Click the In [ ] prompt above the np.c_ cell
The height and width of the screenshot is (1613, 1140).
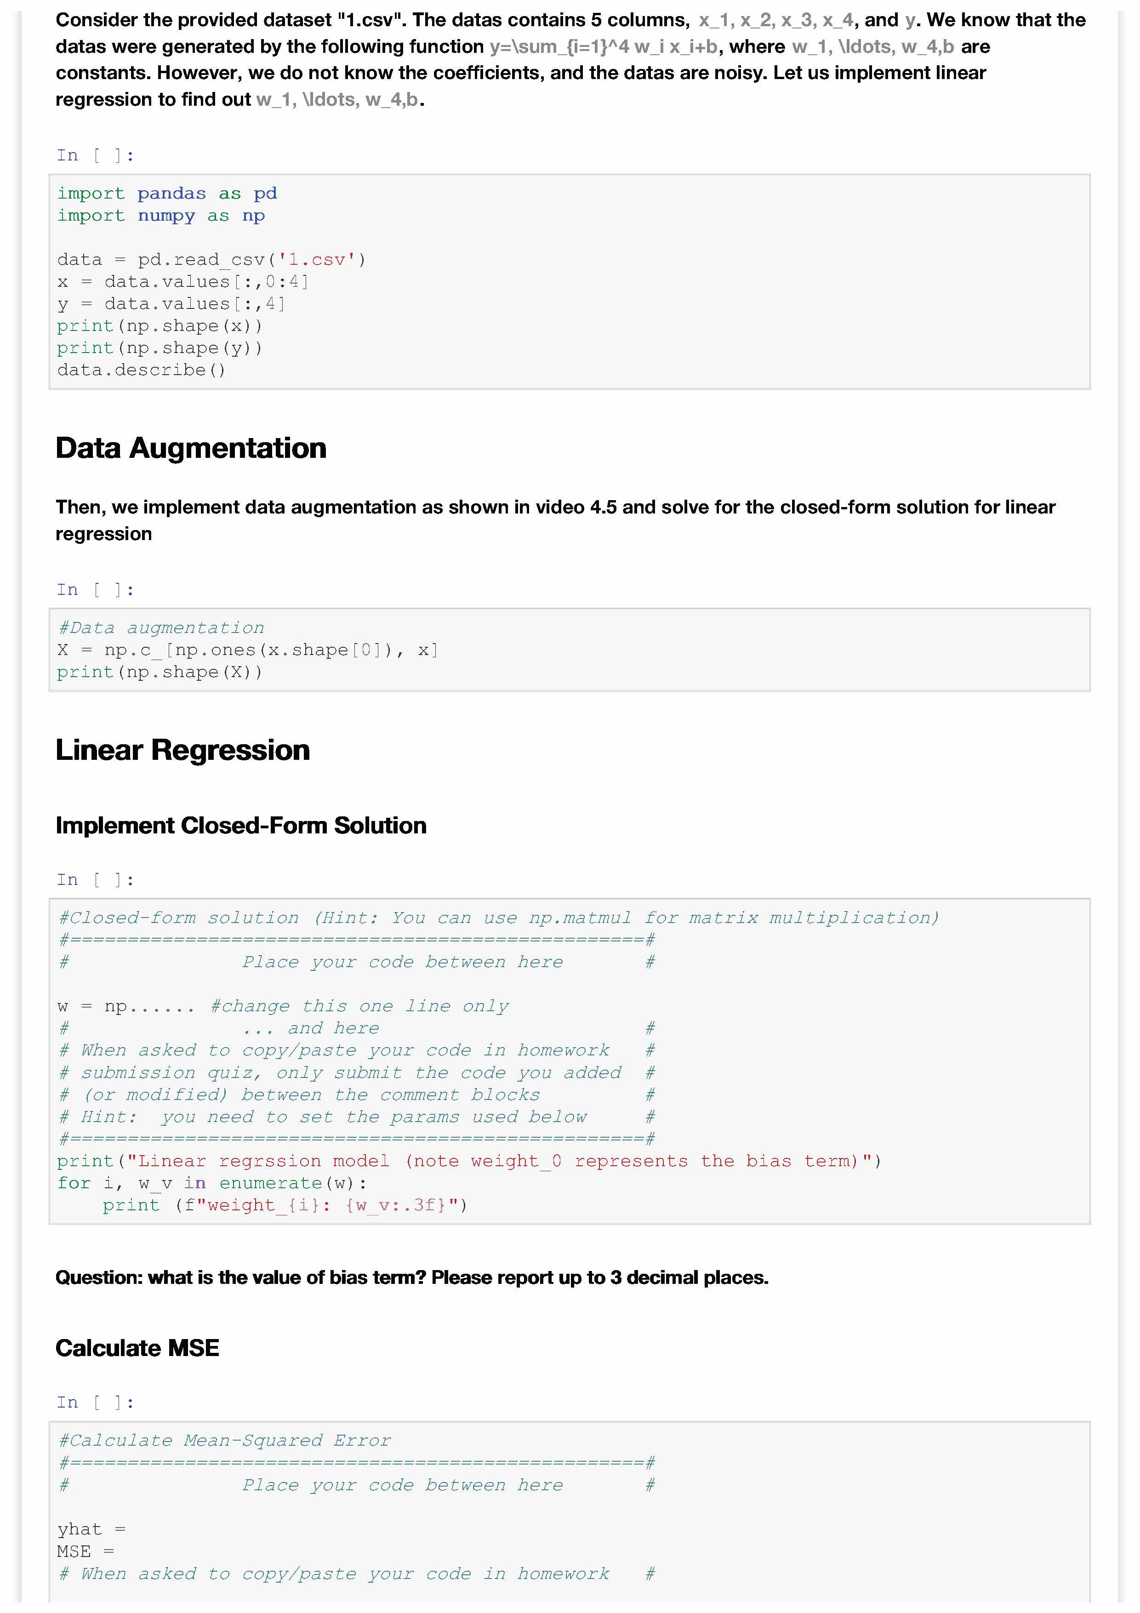tap(95, 589)
